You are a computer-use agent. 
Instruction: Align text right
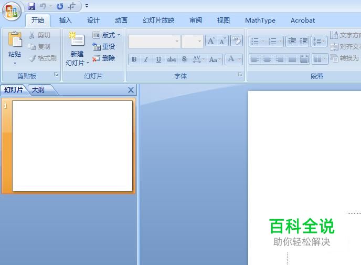tap(280, 58)
